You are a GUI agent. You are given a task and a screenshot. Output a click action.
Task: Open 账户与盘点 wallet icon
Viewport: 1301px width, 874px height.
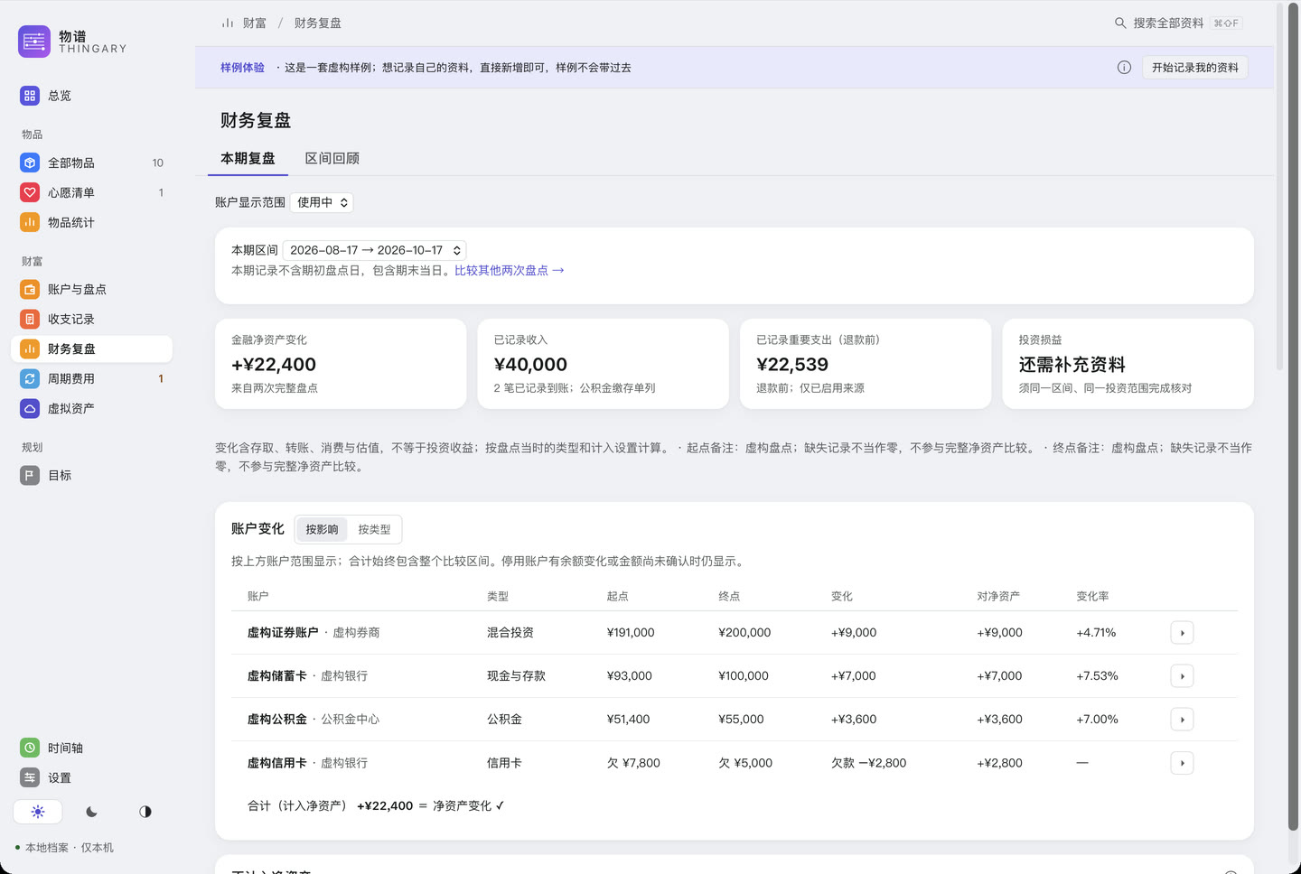[x=30, y=290]
